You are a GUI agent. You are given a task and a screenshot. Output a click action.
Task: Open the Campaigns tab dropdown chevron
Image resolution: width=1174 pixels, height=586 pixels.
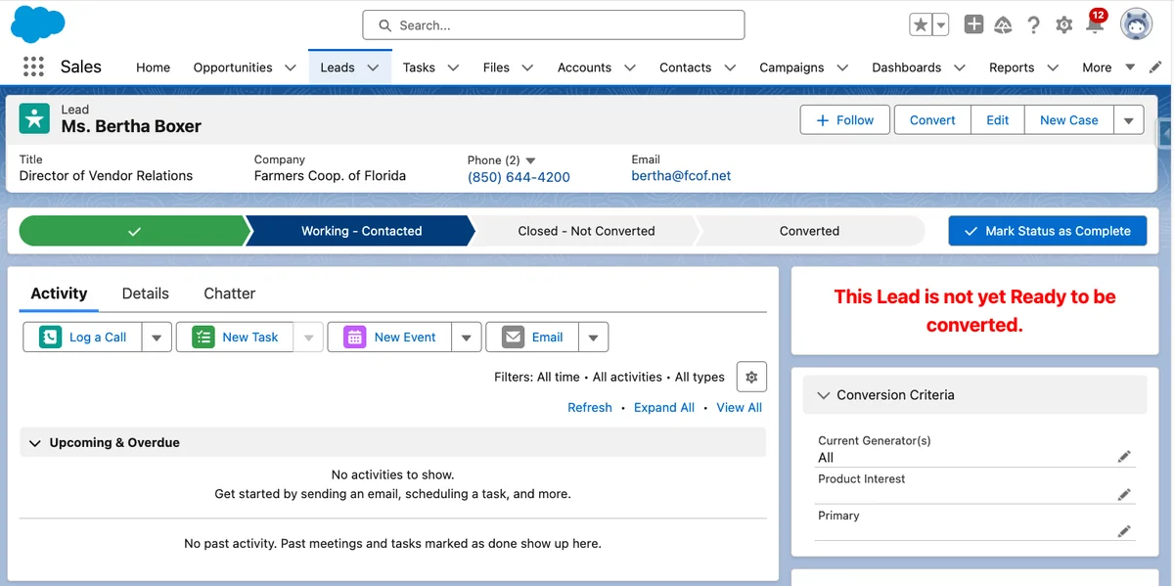pyautogui.click(x=842, y=68)
